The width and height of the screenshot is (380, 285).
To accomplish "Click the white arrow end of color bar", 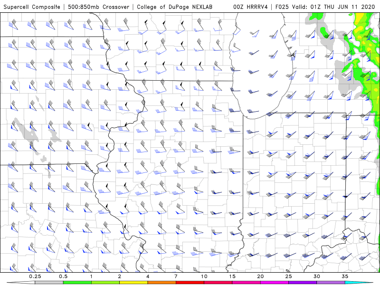I will [x=21, y=283].
